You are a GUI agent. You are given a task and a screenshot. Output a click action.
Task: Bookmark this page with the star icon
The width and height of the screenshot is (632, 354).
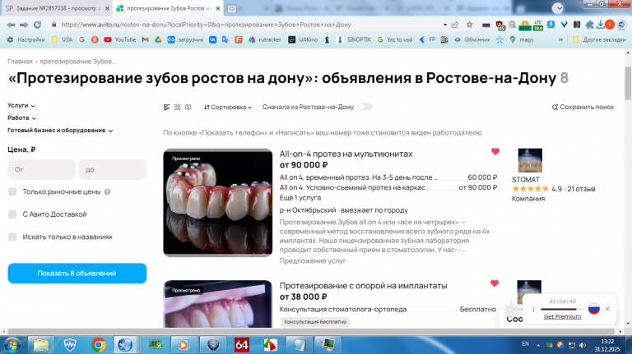click(470, 25)
